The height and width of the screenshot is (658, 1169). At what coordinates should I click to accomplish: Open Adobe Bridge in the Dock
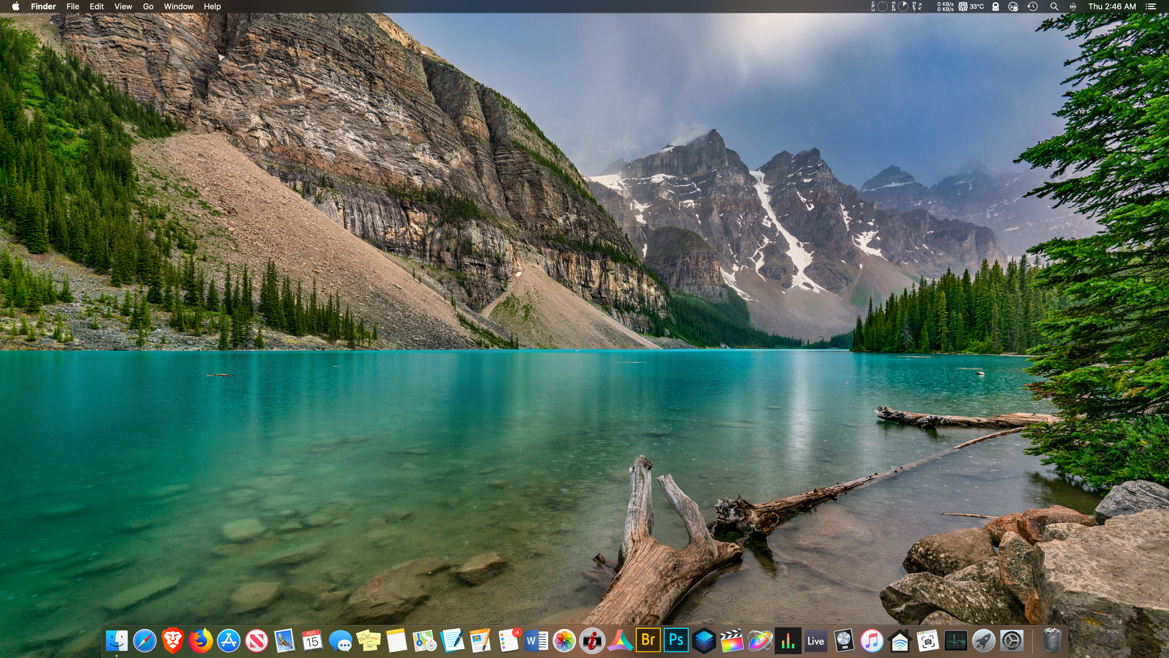(648, 641)
